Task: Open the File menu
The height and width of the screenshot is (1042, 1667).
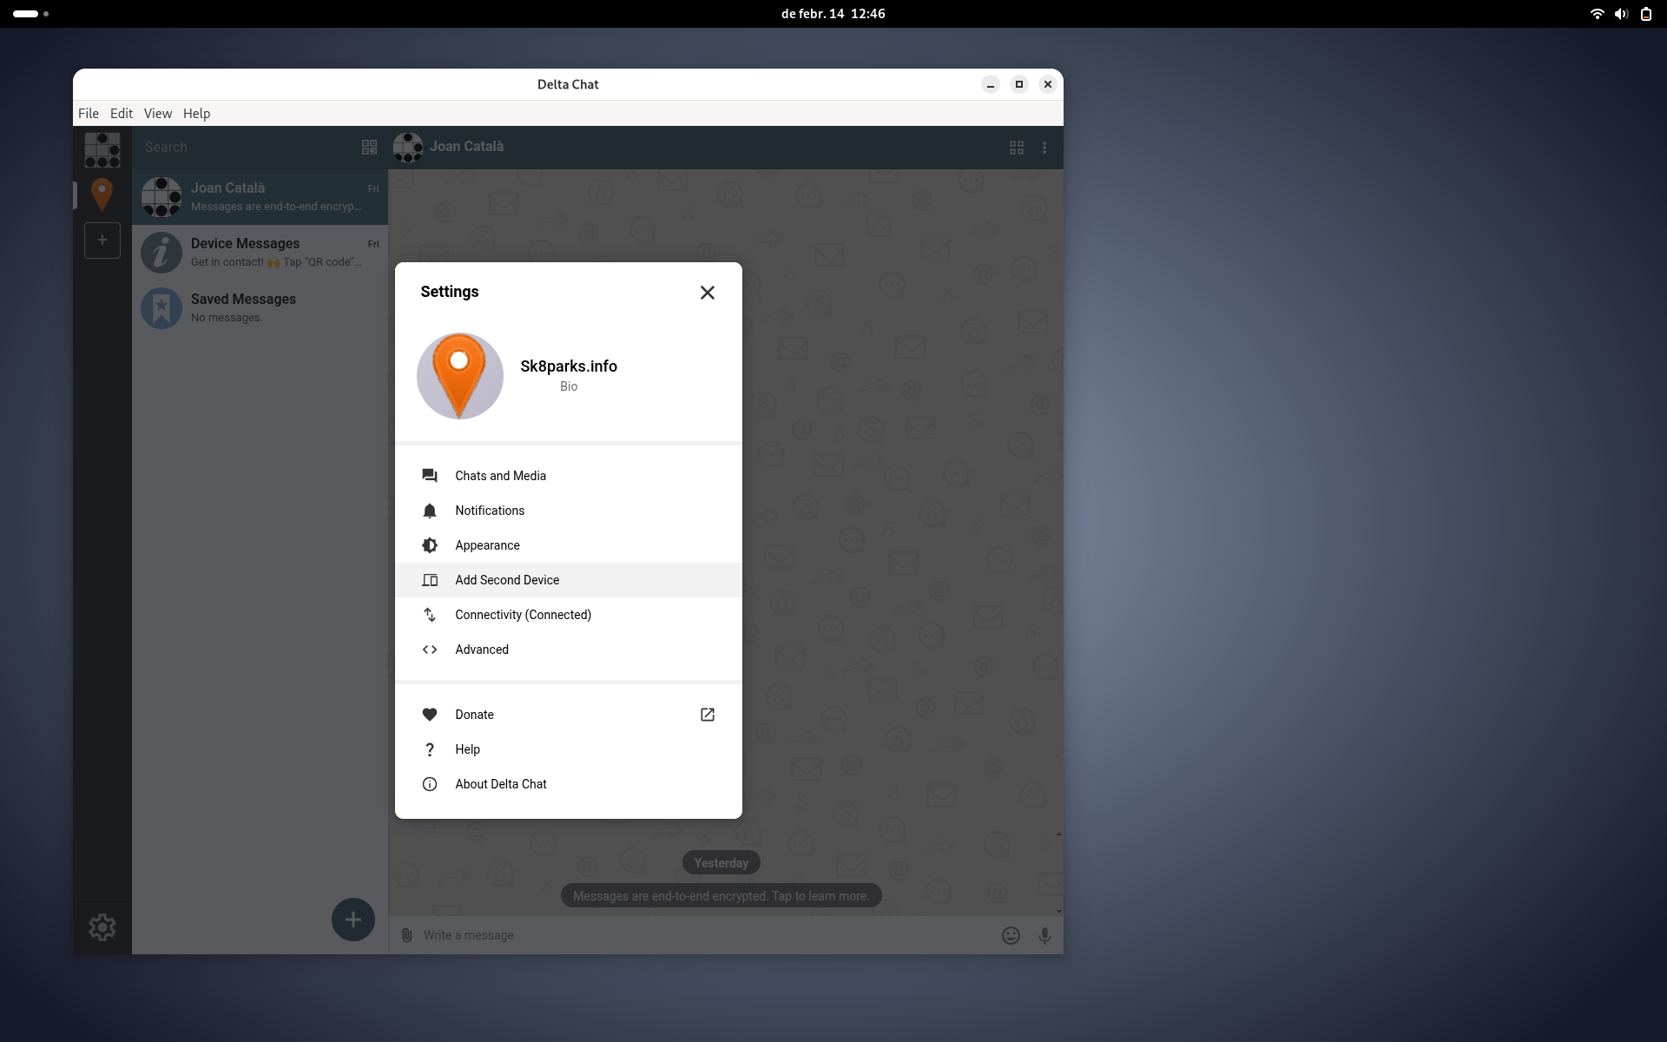Action: coord(88,113)
